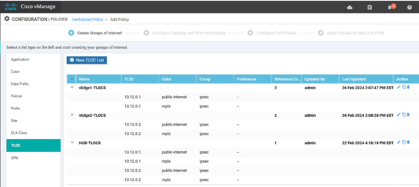Viewport: 419px width, 187px height.
Task: Click the Cisco vManage title text
Action: click(x=38, y=7)
